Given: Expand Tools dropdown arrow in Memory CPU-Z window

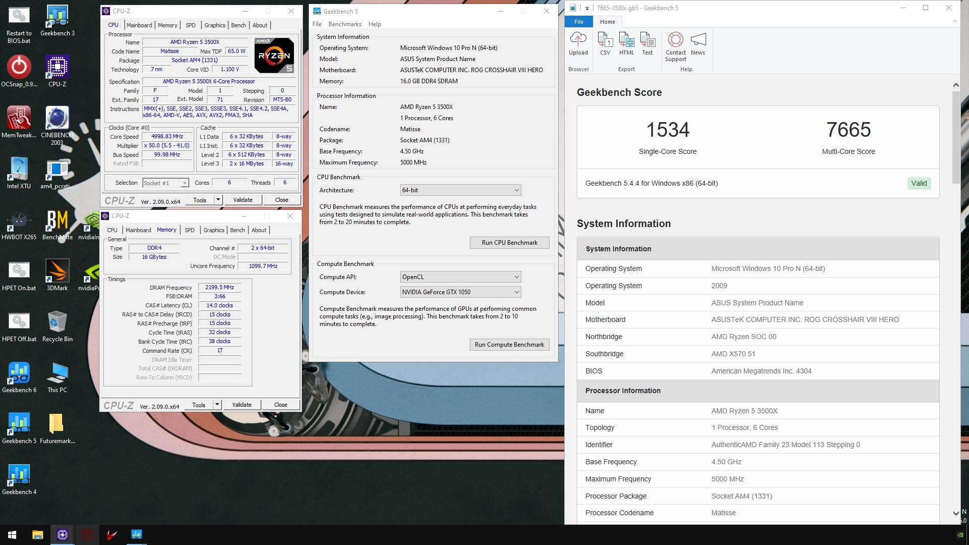Looking at the screenshot, I should point(218,405).
